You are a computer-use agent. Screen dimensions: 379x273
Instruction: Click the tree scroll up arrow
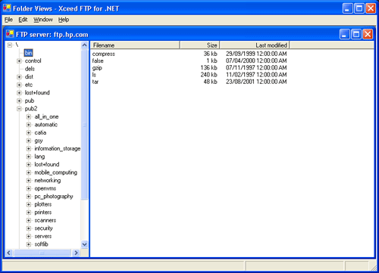pyautogui.click(x=85, y=45)
